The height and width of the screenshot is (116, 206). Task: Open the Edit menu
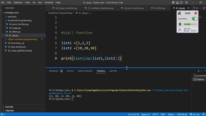(x=9, y=3)
